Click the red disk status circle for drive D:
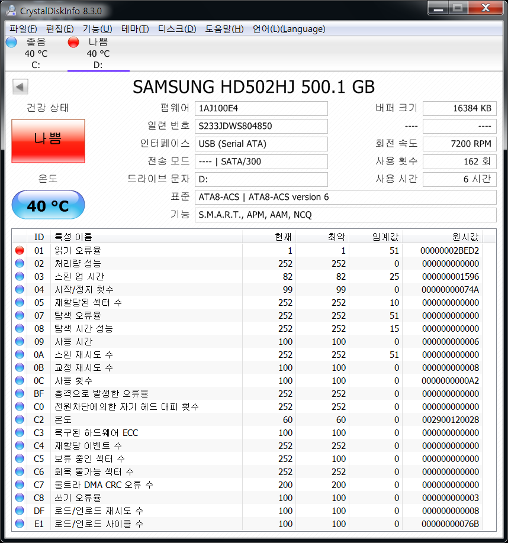 (x=73, y=42)
